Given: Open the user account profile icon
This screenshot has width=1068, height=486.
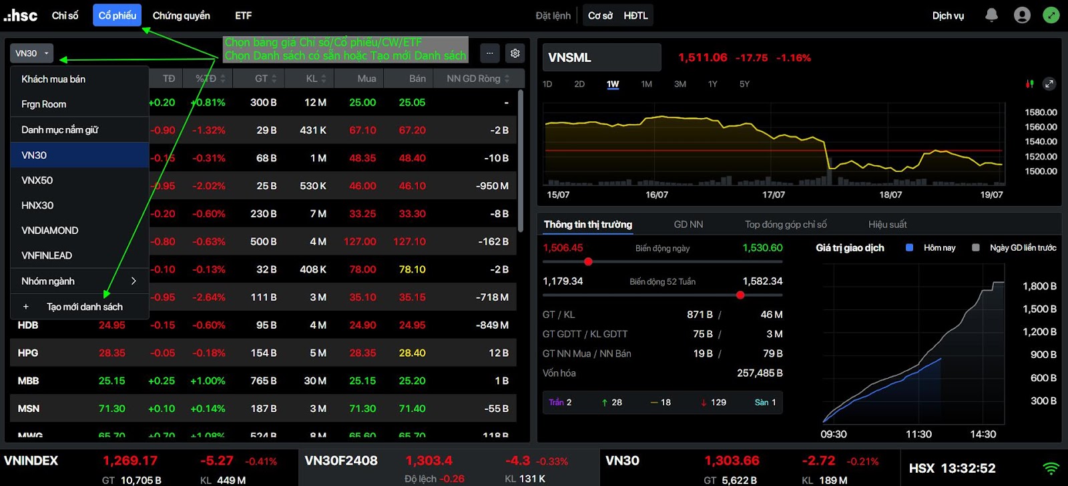Looking at the screenshot, I should point(1022,15).
